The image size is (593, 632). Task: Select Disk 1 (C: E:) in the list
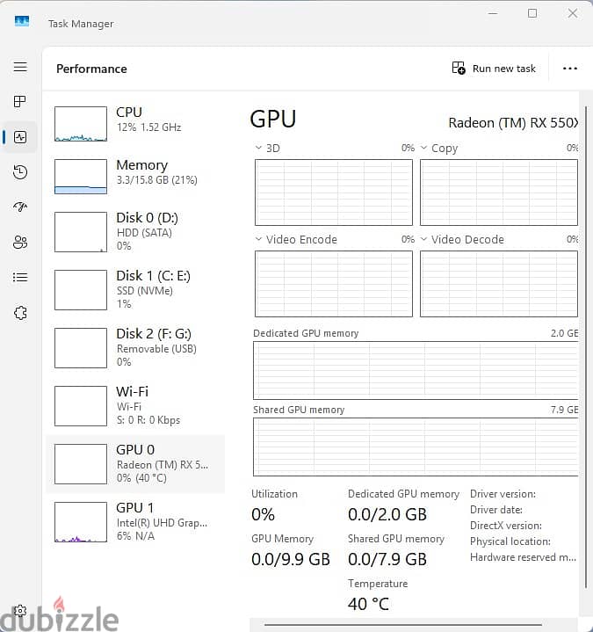pos(135,290)
